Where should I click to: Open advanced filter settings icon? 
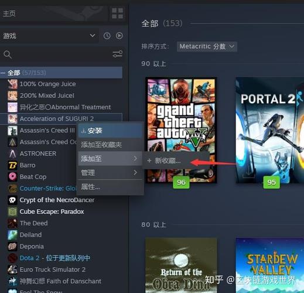(x=117, y=54)
